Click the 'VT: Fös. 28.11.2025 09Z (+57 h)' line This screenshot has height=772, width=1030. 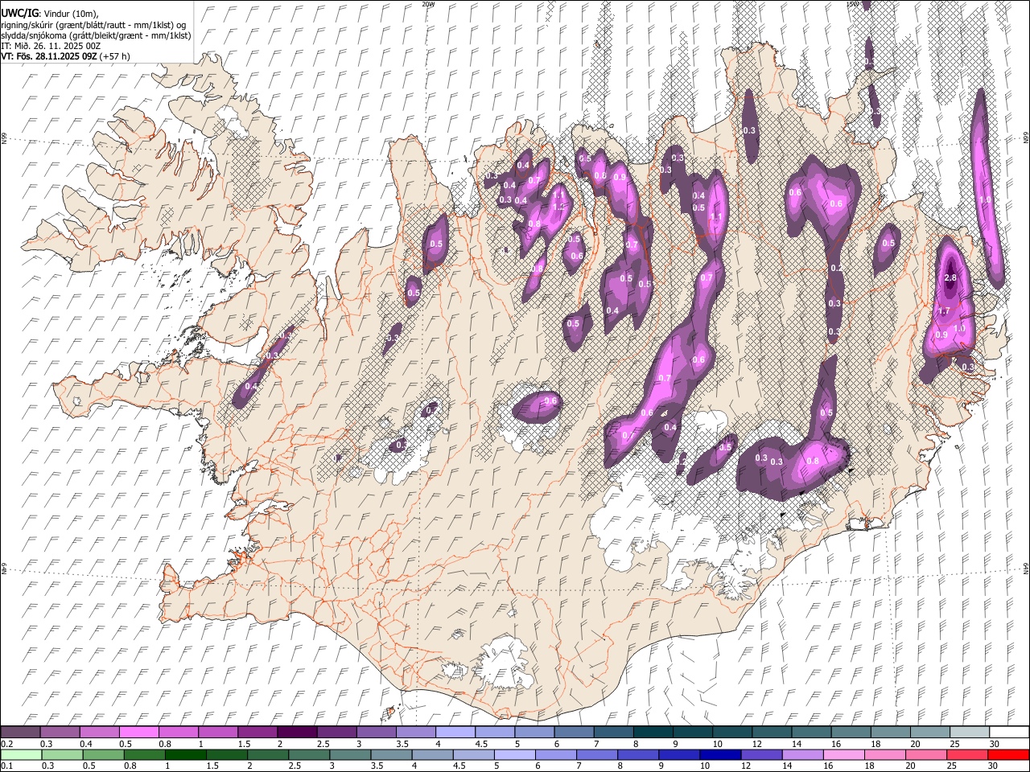coord(65,56)
